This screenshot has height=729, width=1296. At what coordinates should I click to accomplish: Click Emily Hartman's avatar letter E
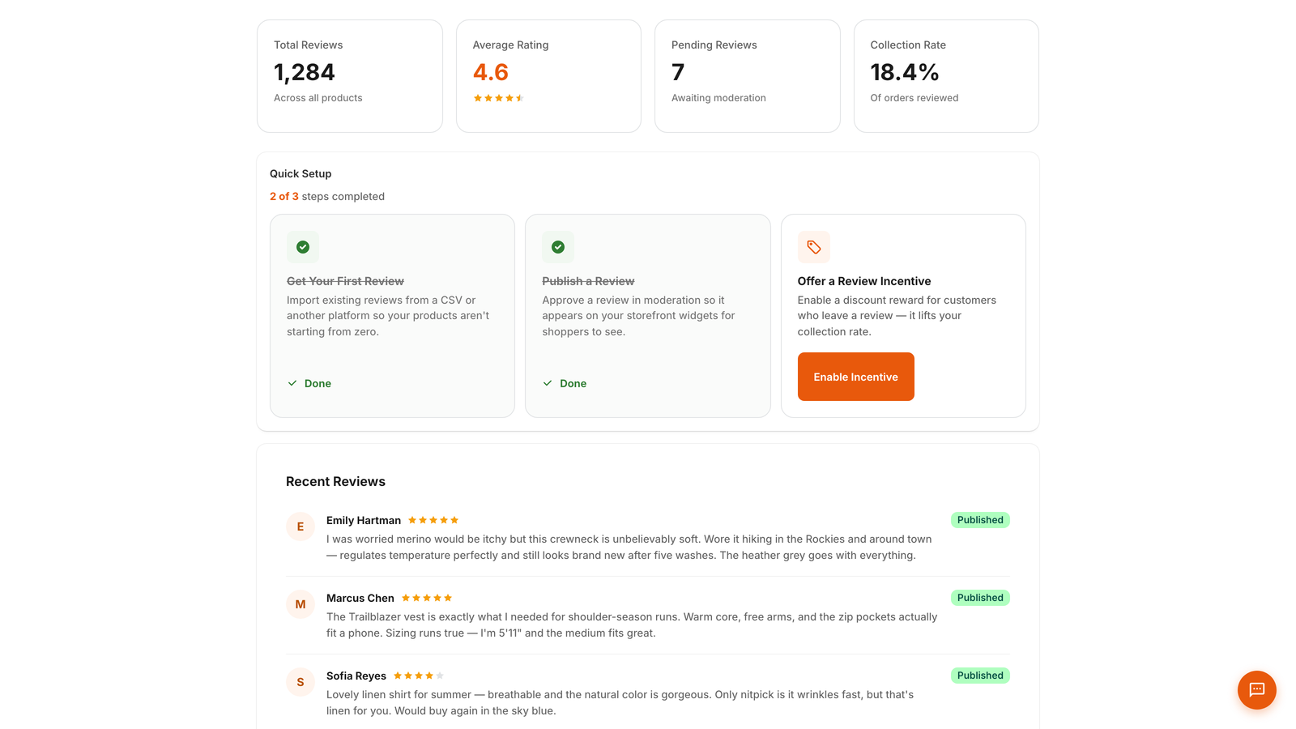[x=301, y=526]
